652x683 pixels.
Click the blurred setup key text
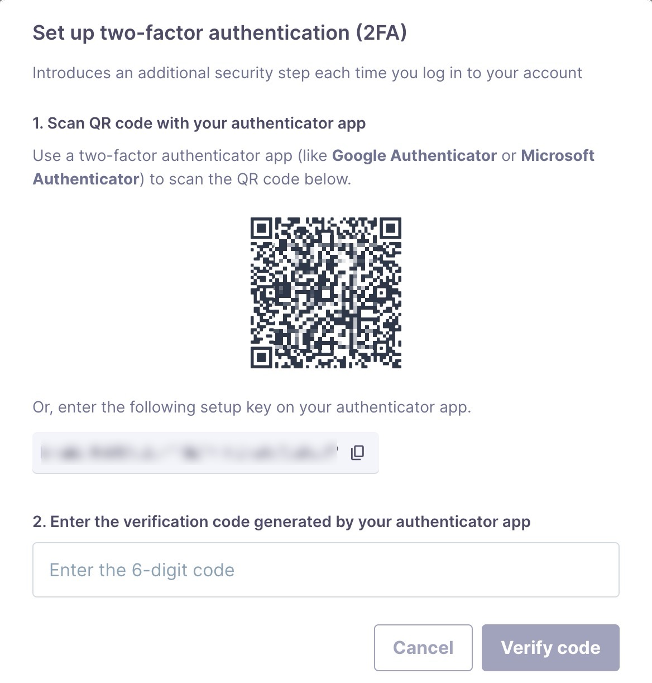pos(190,452)
